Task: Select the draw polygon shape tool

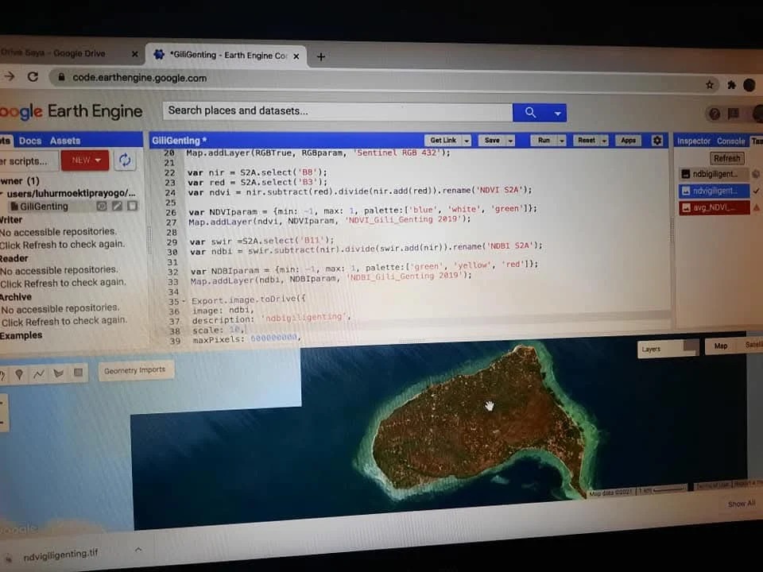Action: (x=58, y=373)
